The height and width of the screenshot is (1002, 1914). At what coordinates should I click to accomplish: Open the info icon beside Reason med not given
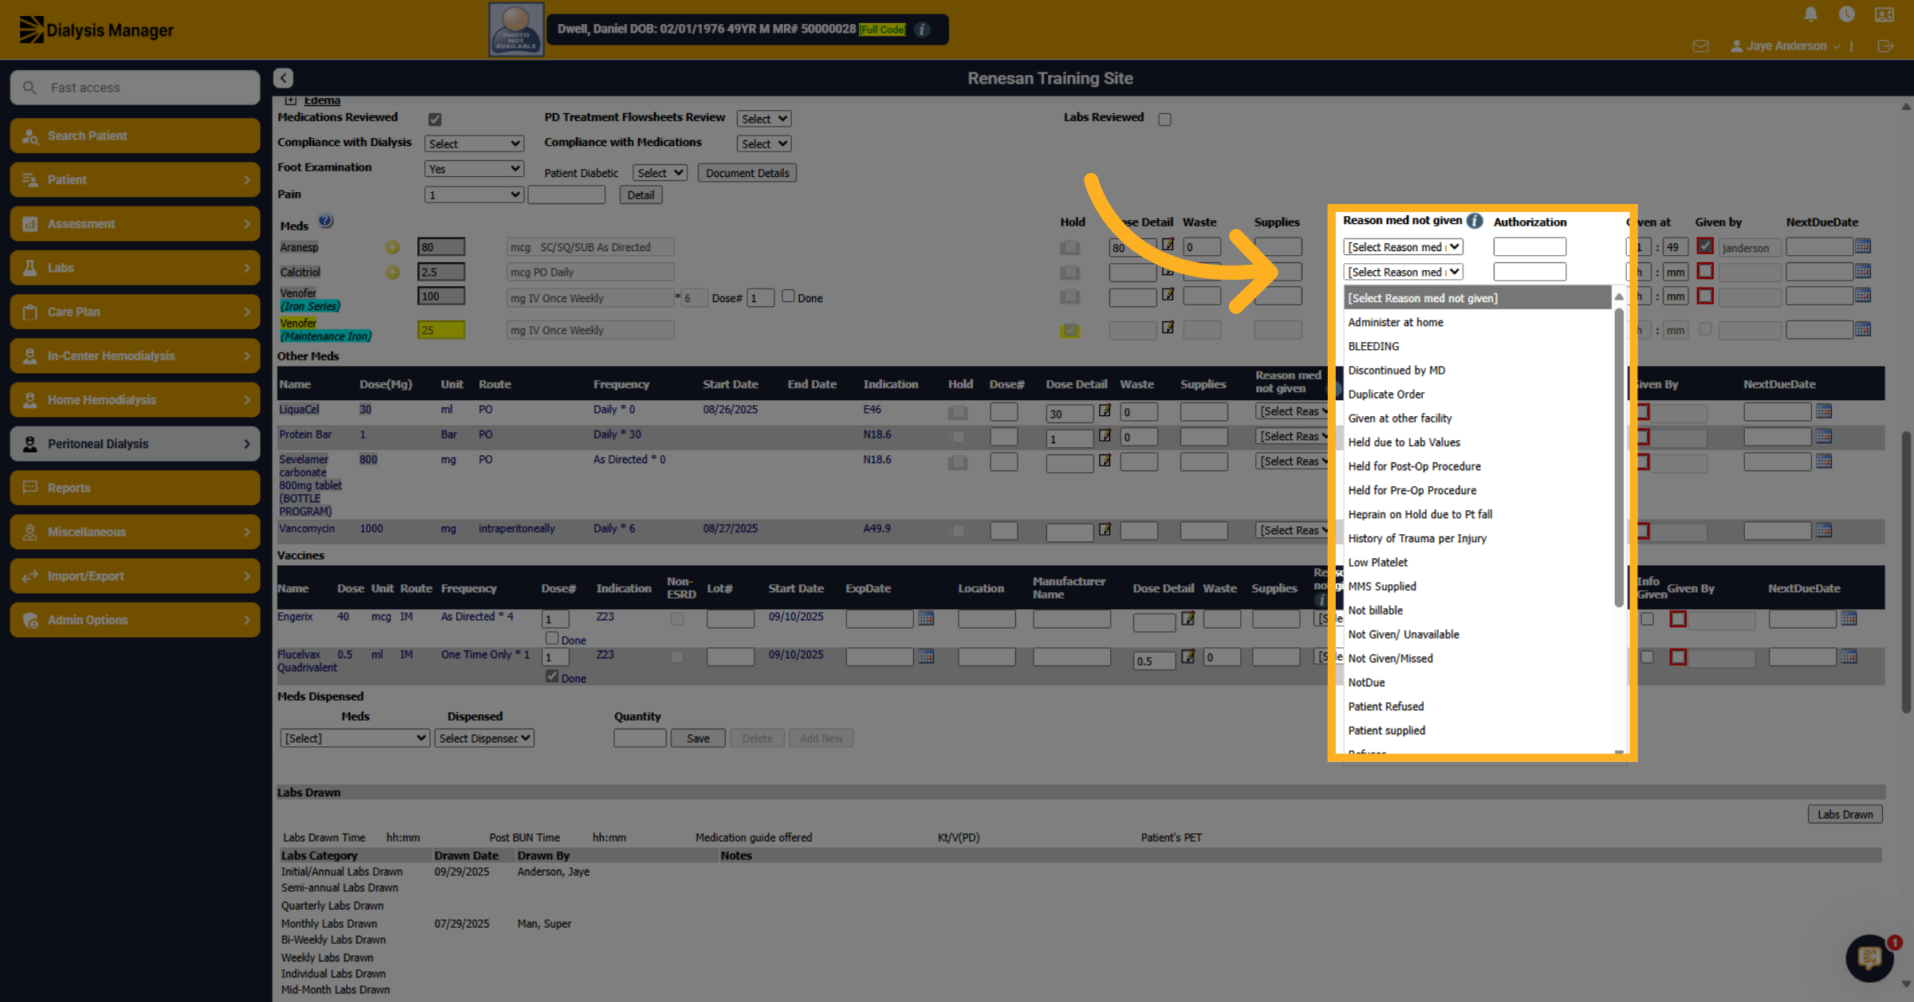coord(1475,221)
